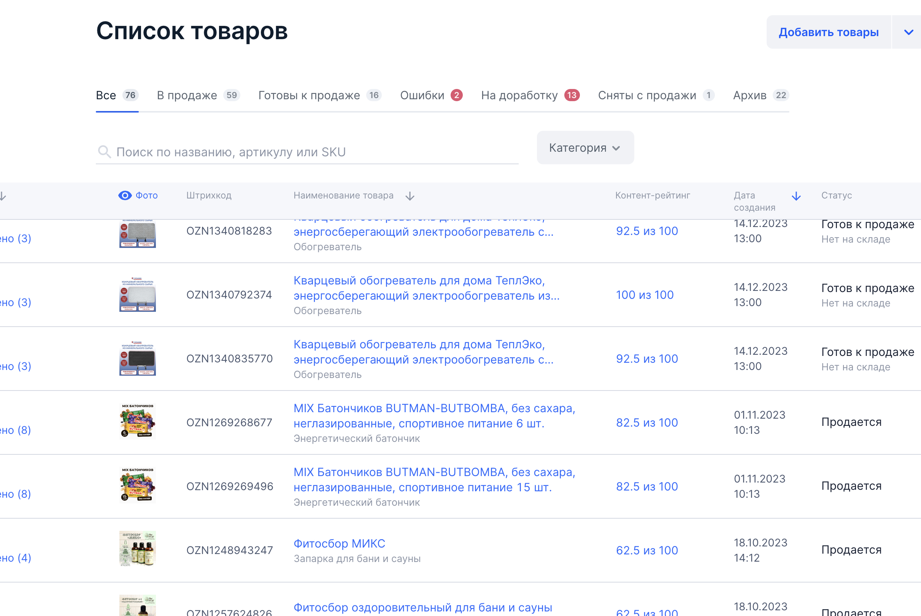Select barcode text OZN1340818283
Image resolution: width=921 pixels, height=616 pixels.
pos(229,231)
